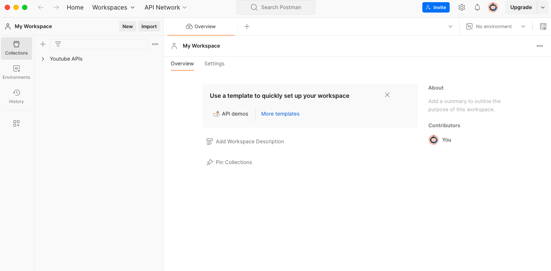The height and width of the screenshot is (271, 551).
Task: Select the Overview request tab
Action: [201, 26]
